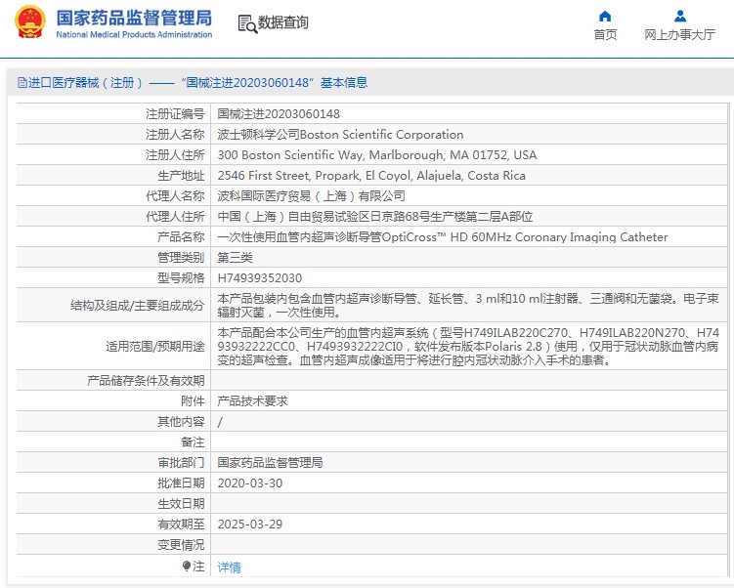This screenshot has width=734, height=588.
Task: Select registration number 国械注进20203060148 value
Action: click(x=279, y=113)
